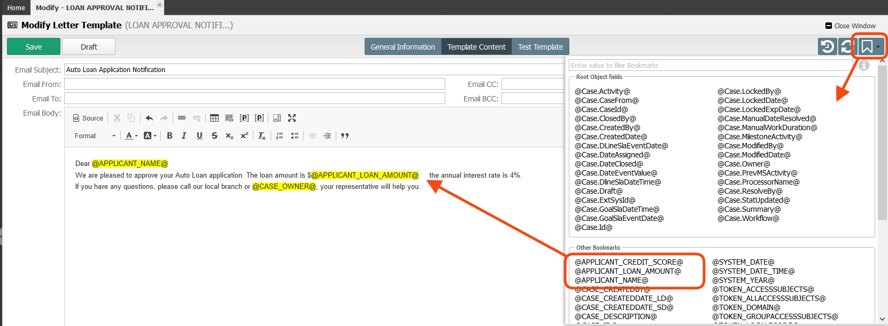Select the @SYSTEM_DATE@ bookmark
The height and width of the screenshot is (326, 888).
[x=743, y=262]
